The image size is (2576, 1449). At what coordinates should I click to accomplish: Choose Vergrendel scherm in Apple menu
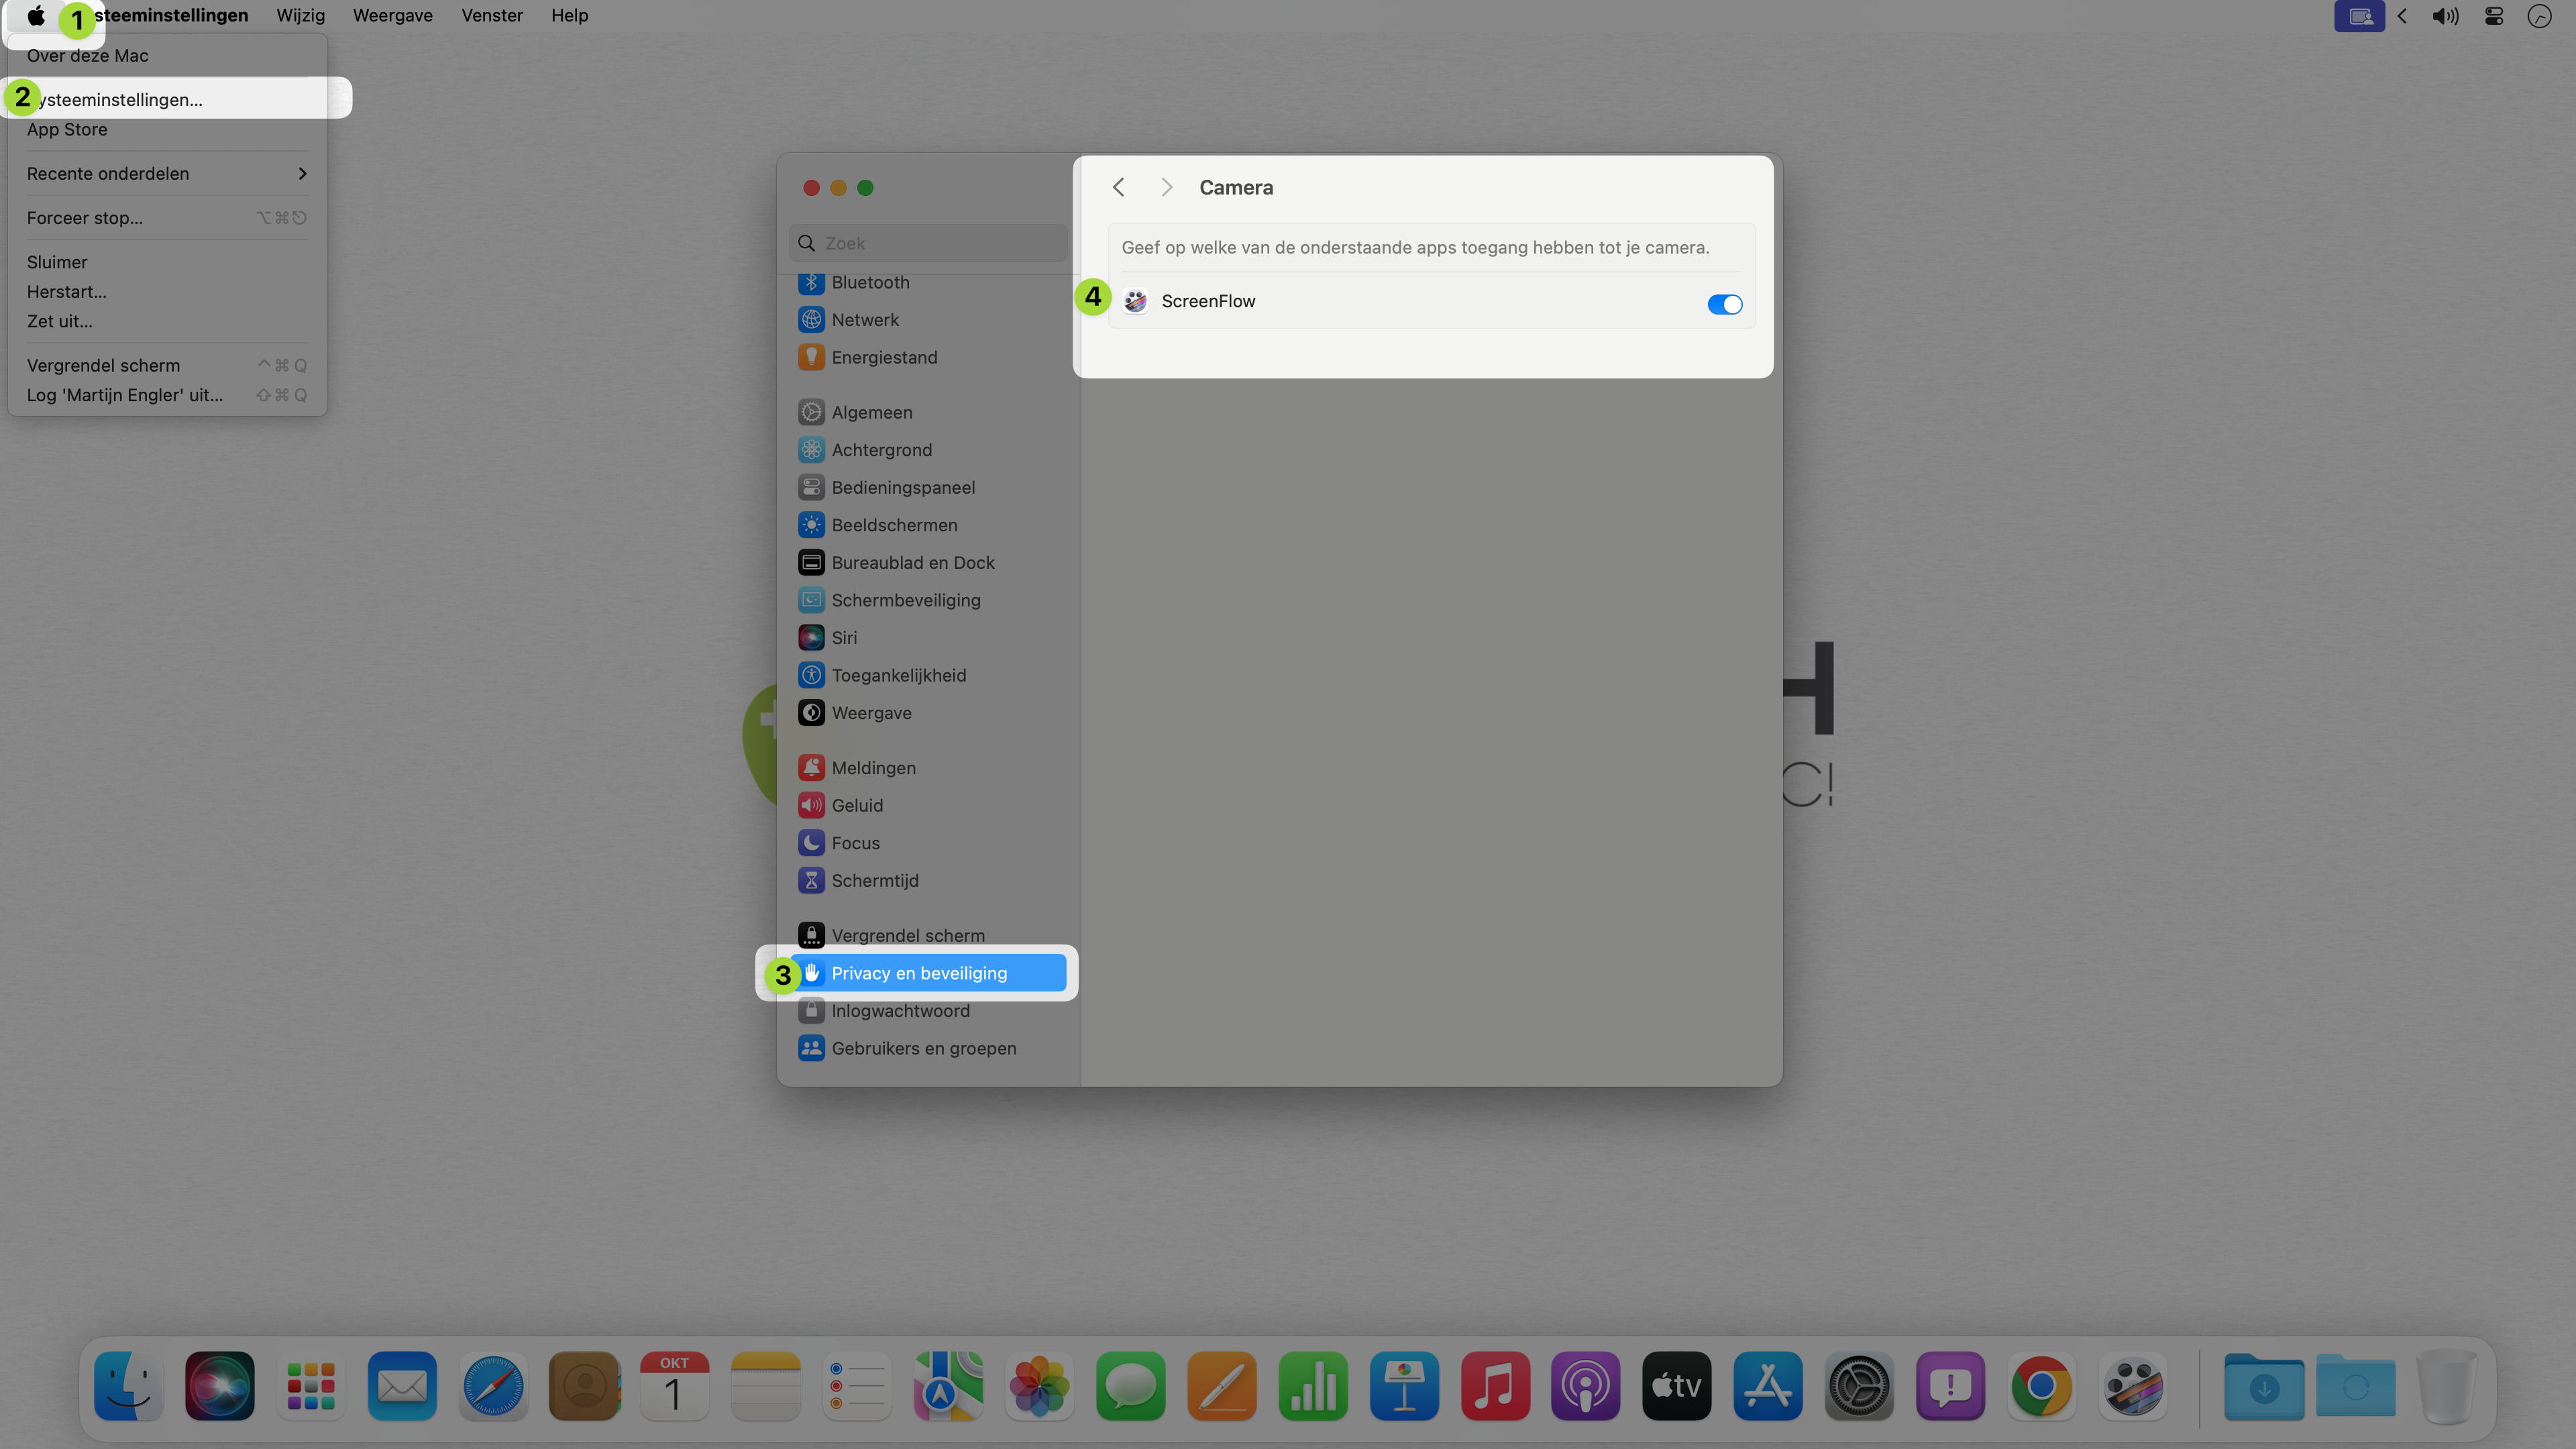click(167, 365)
